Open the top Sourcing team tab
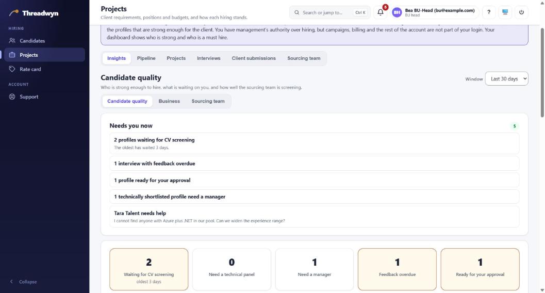Image resolution: width=545 pixels, height=293 pixels. (304, 58)
